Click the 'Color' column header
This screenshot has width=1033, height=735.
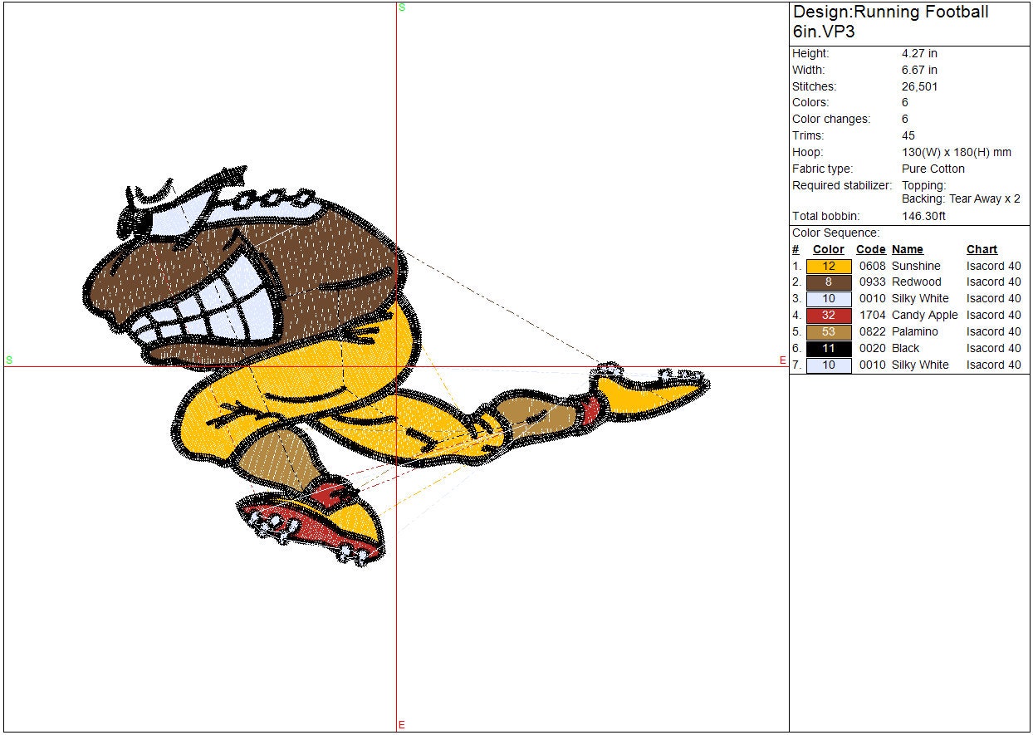[829, 250]
